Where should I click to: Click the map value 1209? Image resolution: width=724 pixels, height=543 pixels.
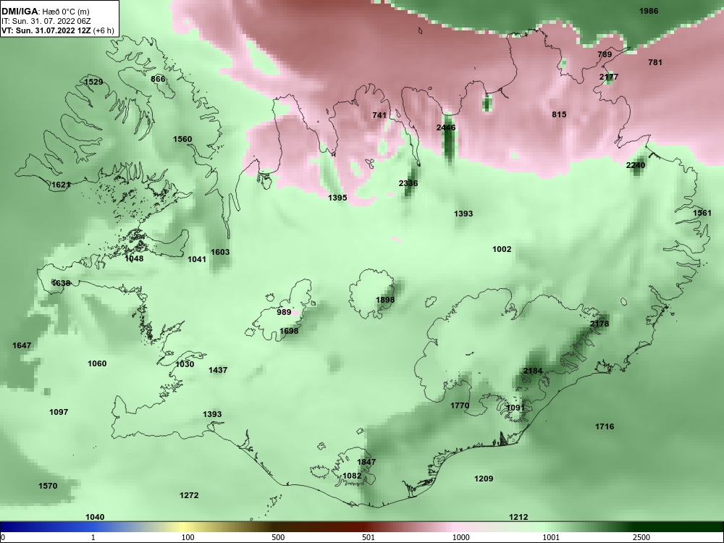click(484, 479)
